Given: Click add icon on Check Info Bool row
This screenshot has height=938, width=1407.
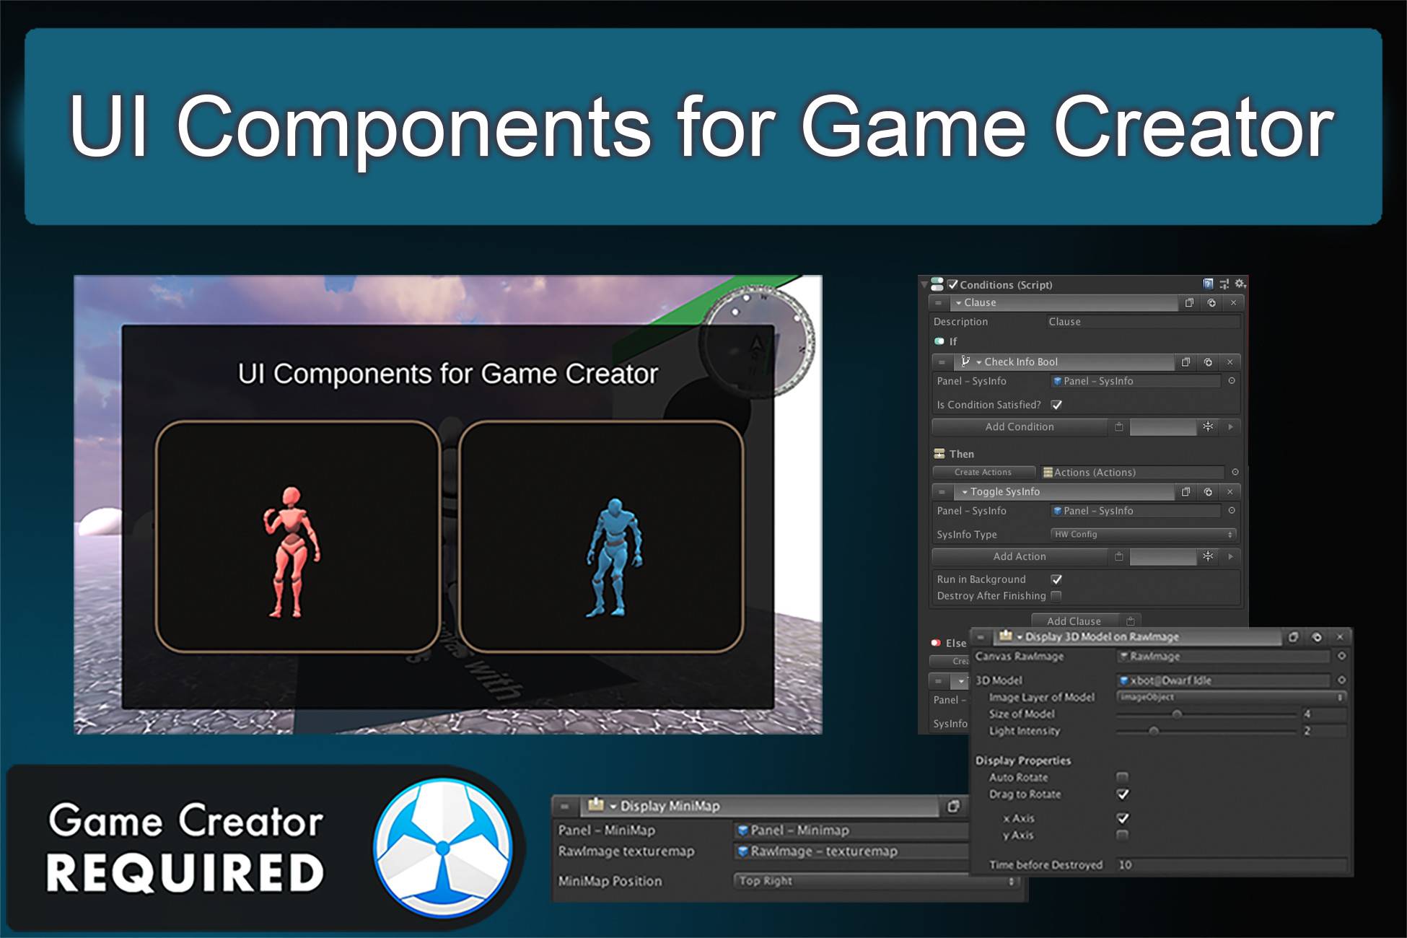Looking at the screenshot, I should point(1208,362).
